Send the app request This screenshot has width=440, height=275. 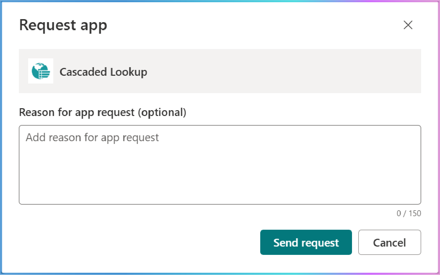click(306, 242)
